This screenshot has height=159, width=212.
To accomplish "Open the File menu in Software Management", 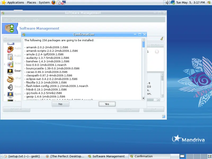I will pyautogui.click(x=6, y=20).
